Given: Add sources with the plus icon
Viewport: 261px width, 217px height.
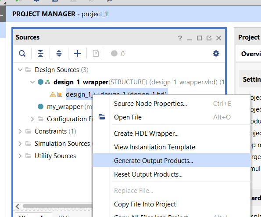Looking at the screenshot, I should click(77, 54).
